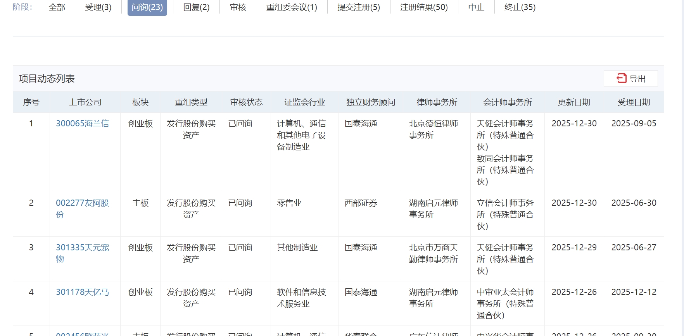Click the 重组类型 column header
Viewport: 684px width, 336px height.
click(x=191, y=102)
